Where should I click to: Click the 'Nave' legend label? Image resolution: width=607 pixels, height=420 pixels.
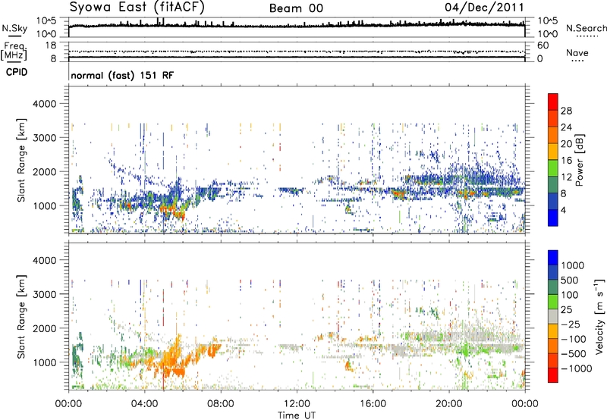577,53
